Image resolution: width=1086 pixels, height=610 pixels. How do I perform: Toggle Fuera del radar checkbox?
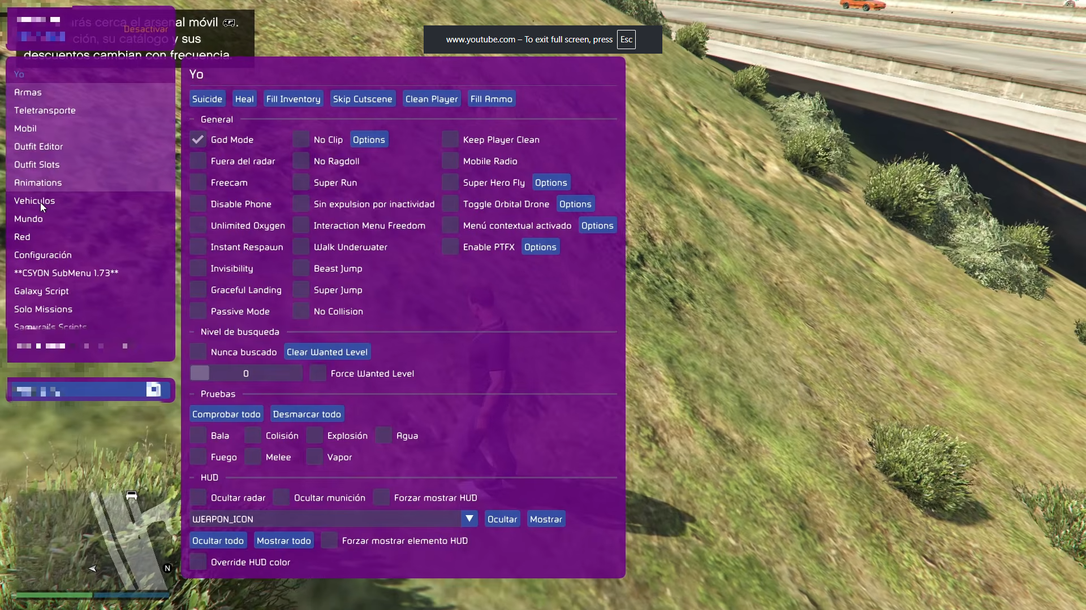(x=198, y=161)
